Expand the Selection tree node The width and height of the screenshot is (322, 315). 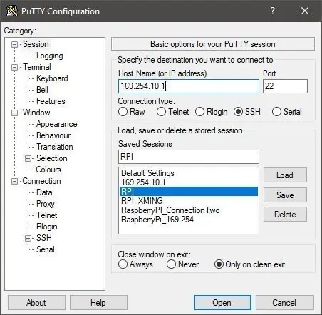[x=28, y=158]
